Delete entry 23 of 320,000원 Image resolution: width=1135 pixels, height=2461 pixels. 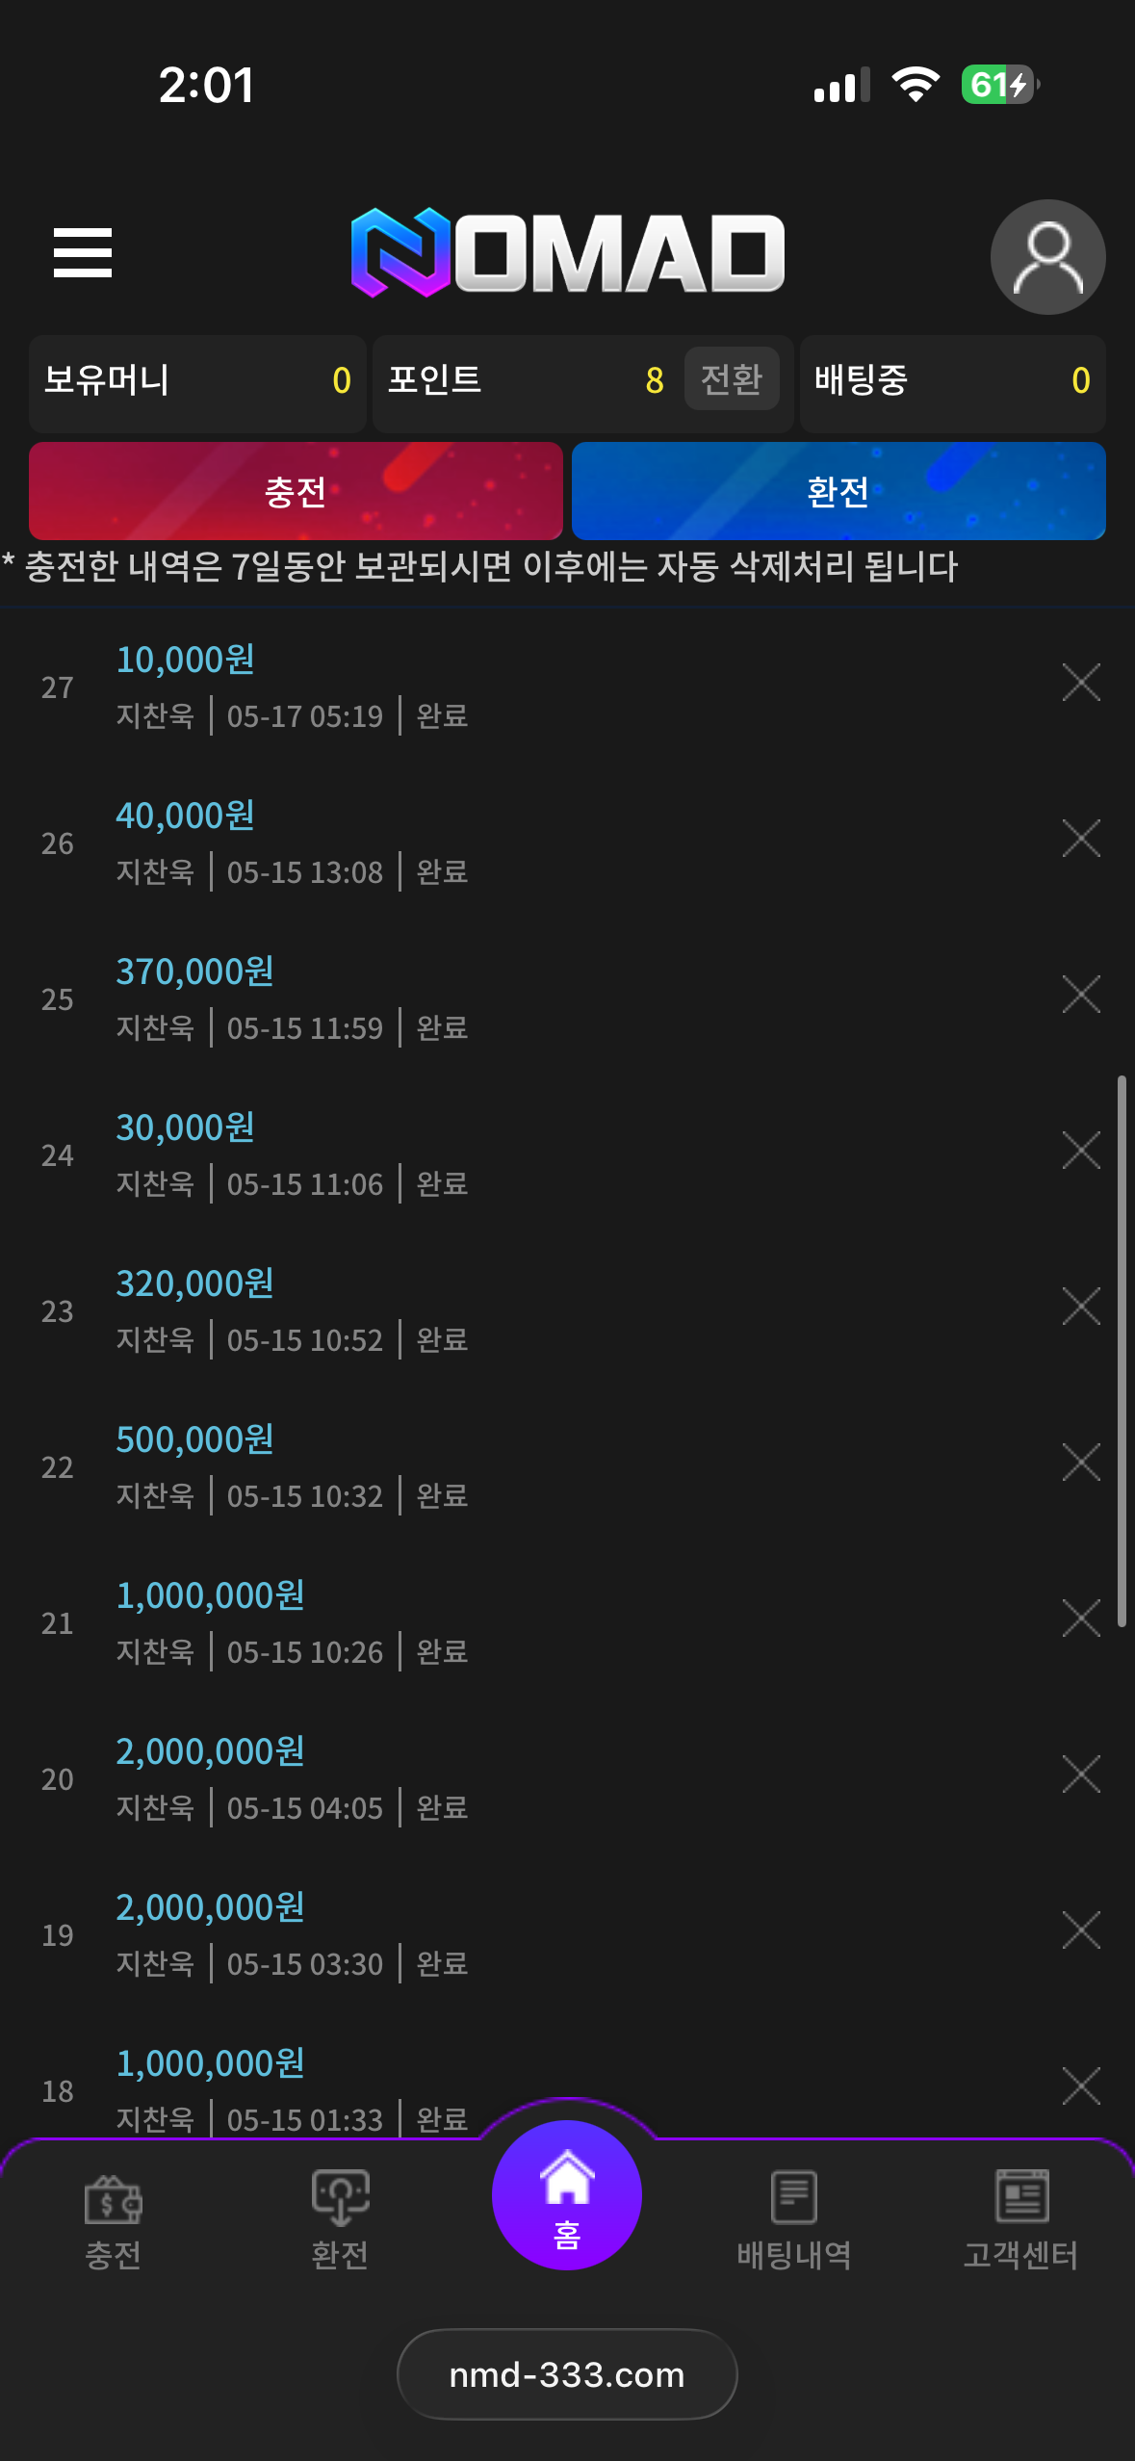[x=1081, y=1307]
